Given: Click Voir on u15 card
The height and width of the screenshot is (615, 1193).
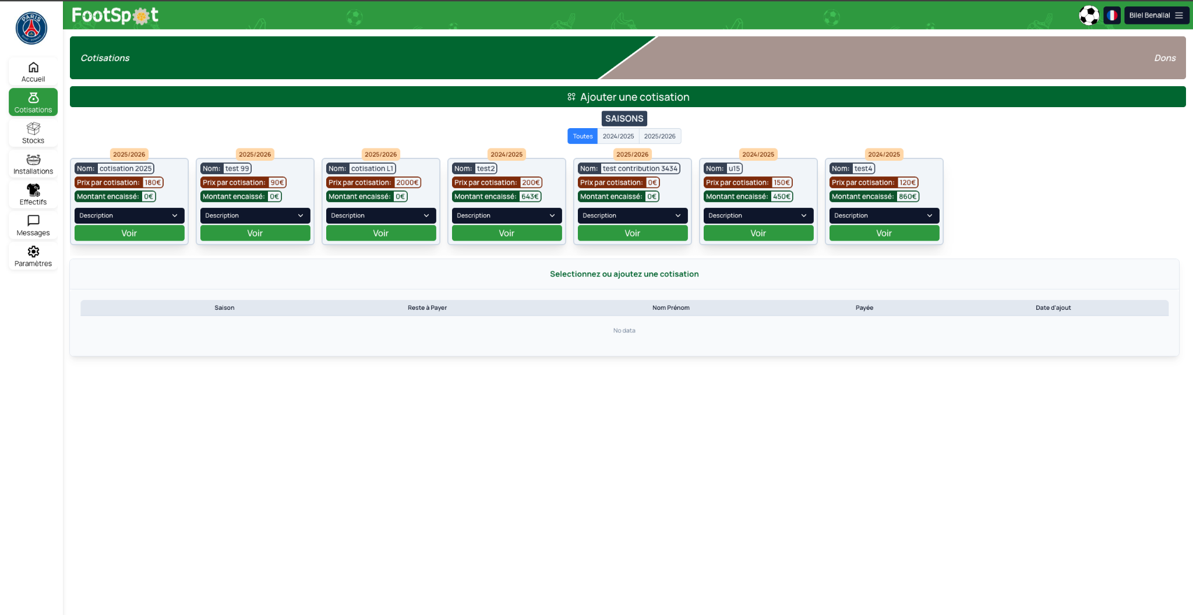Looking at the screenshot, I should click(758, 233).
